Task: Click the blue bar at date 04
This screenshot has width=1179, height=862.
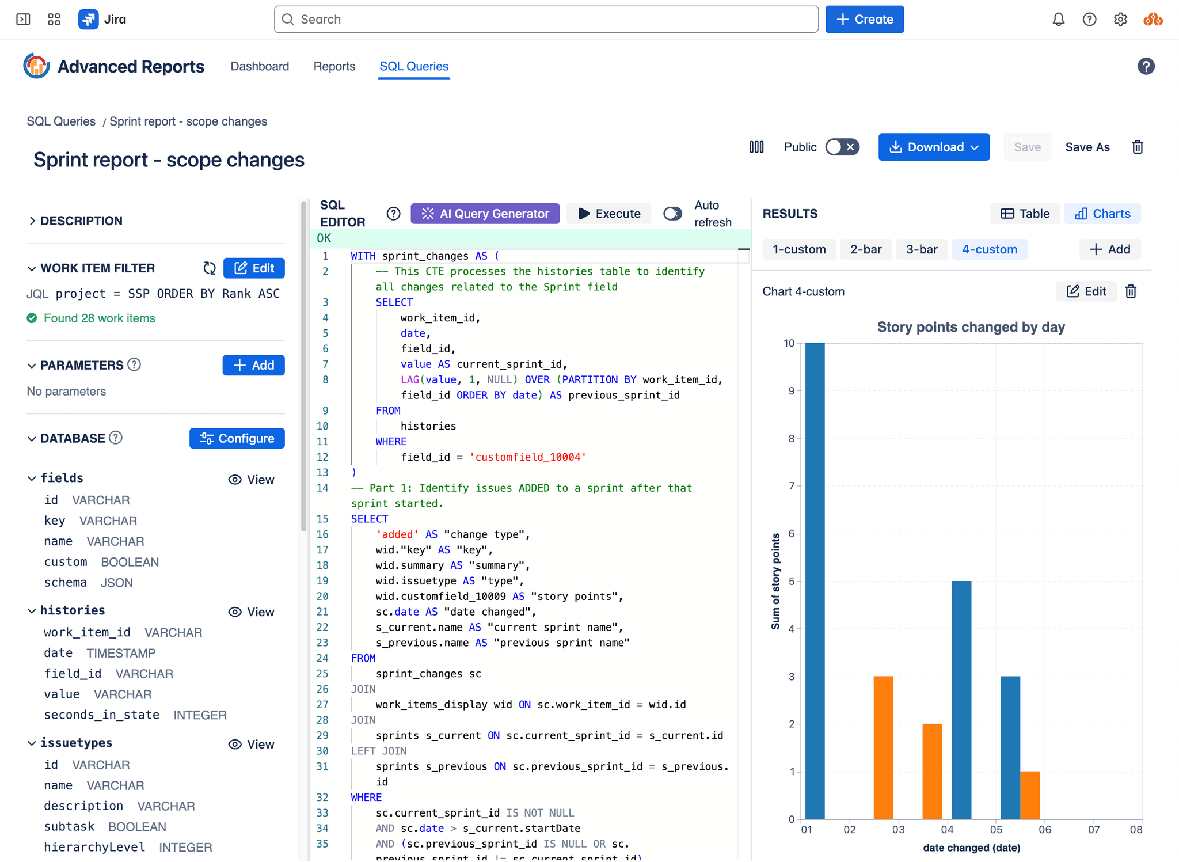Action: click(x=961, y=700)
